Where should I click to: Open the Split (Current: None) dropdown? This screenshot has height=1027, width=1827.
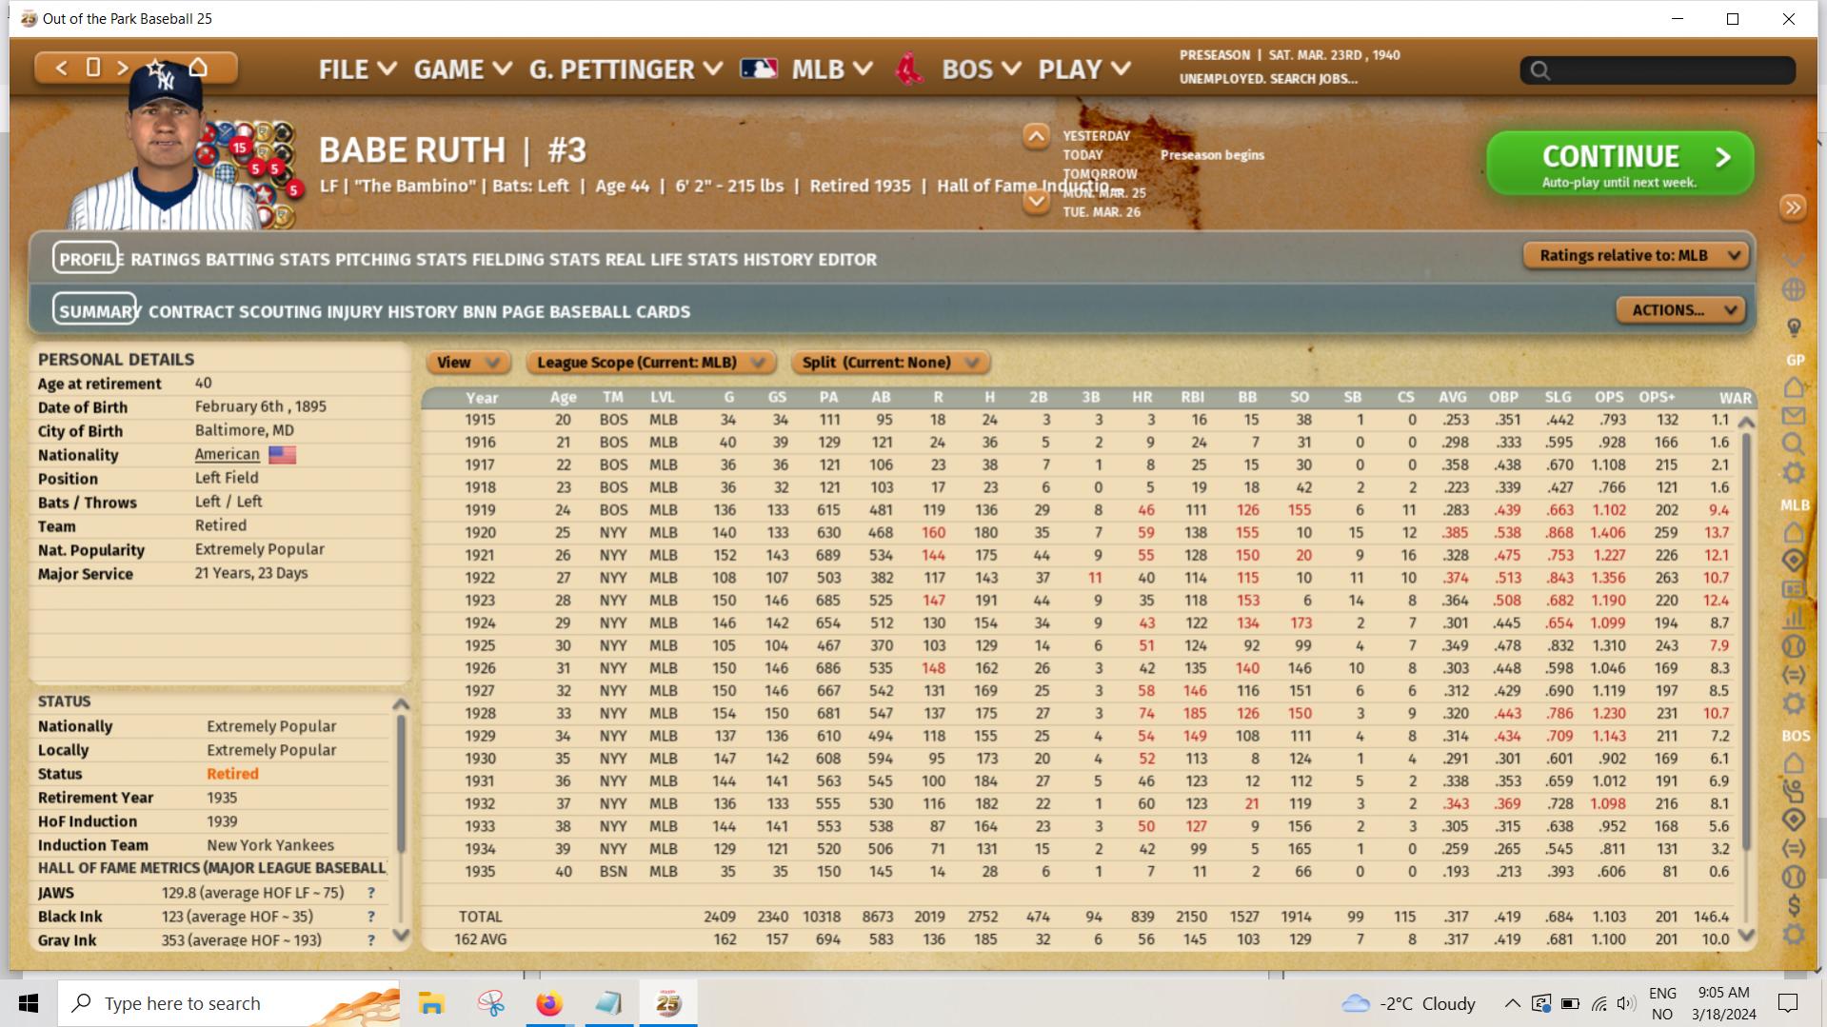(x=890, y=363)
